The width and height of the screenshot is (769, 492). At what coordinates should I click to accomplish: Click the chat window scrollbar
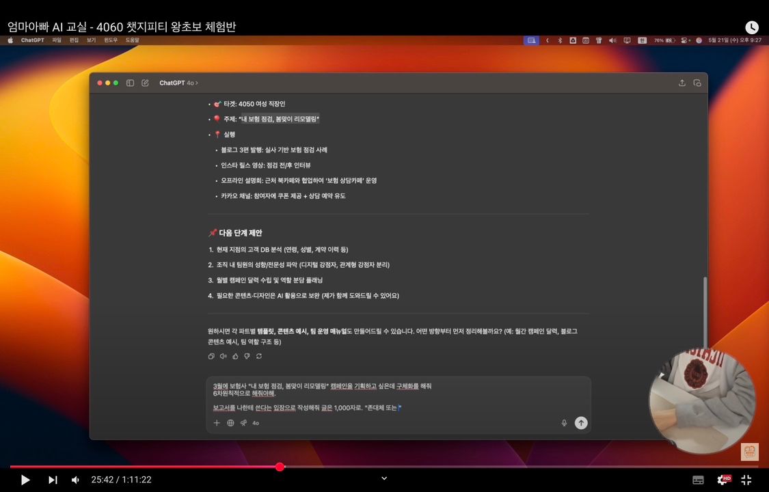click(705, 312)
